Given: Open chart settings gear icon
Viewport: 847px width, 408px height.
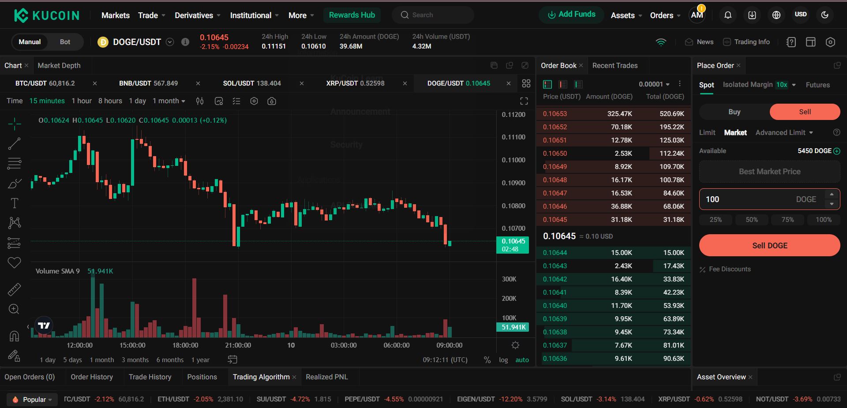Looking at the screenshot, I should [254, 101].
